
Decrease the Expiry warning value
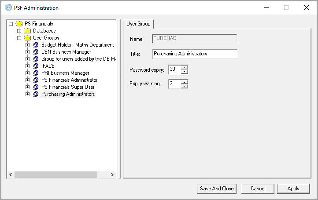tap(184, 86)
